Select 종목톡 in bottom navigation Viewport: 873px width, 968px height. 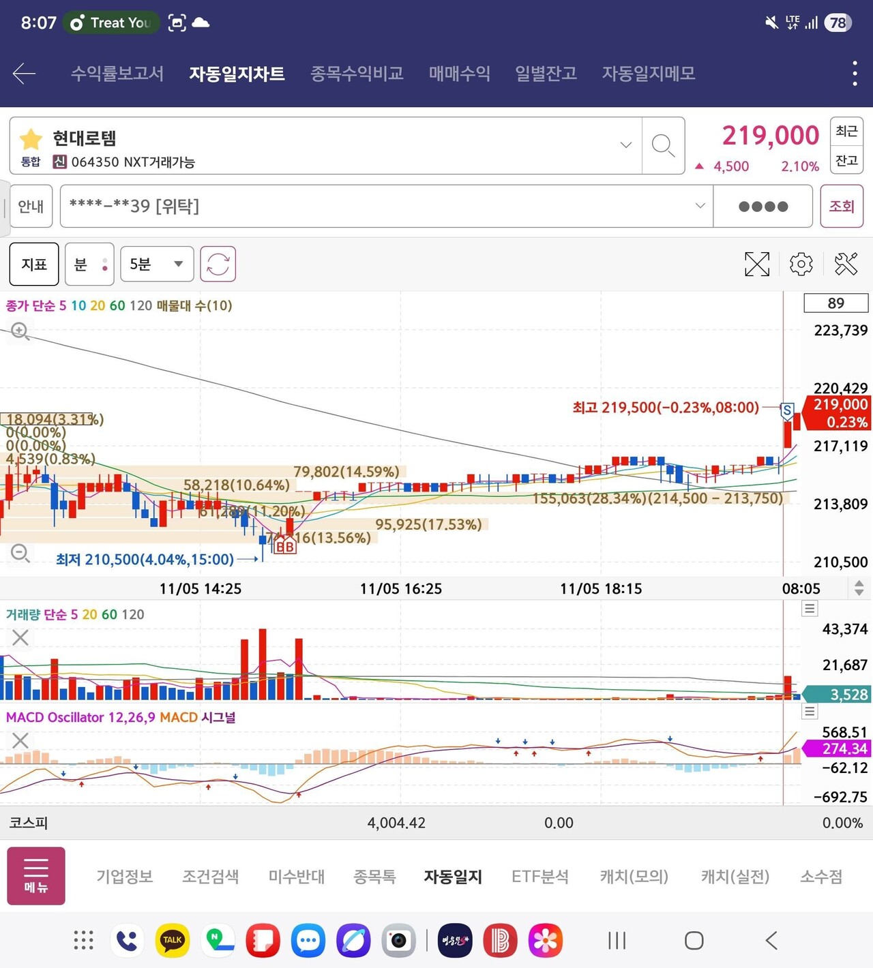tap(374, 877)
